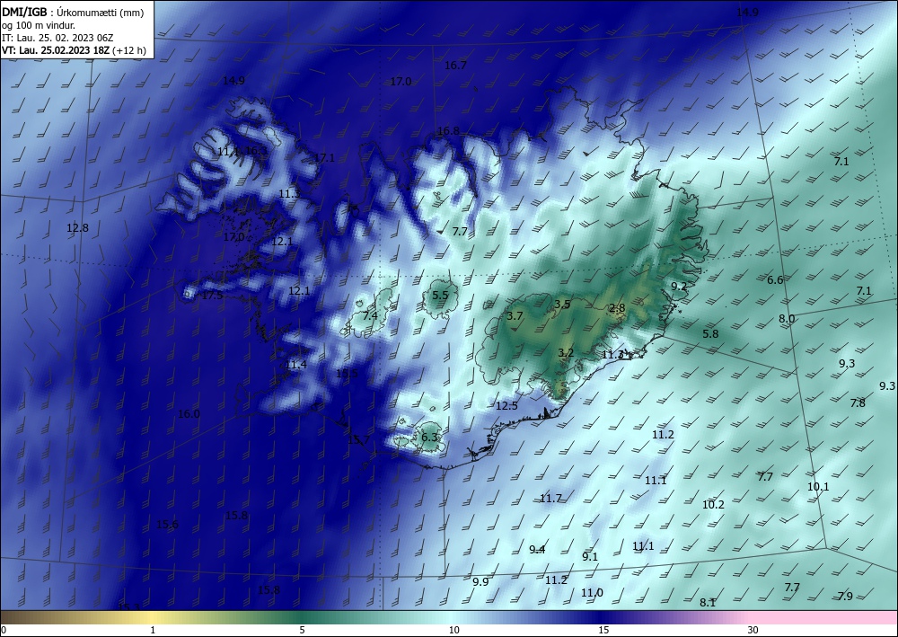Click the 11.0 value near the bottom edge
898x637 pixels.
(x=592, y=592)
